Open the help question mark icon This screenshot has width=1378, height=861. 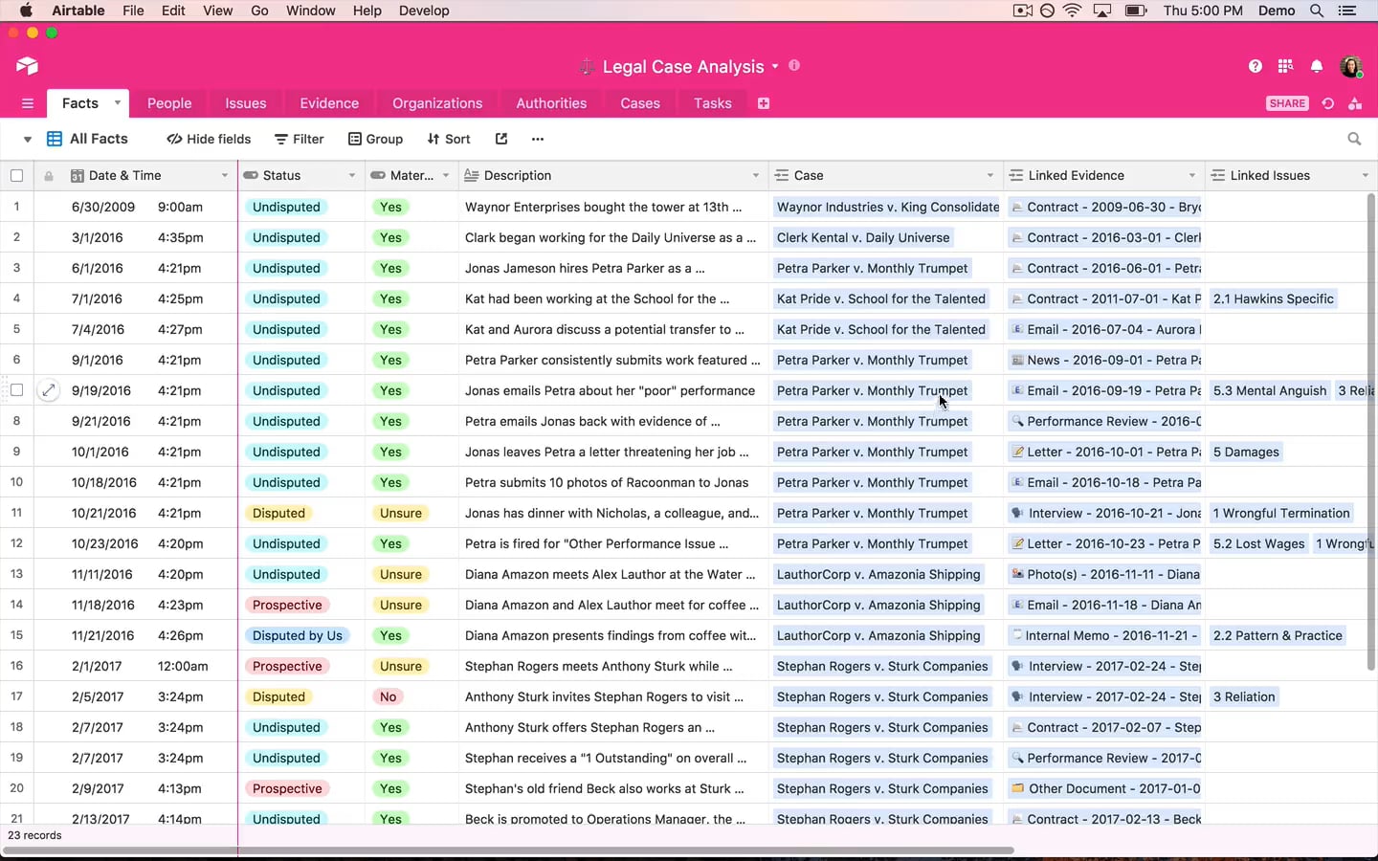point(1255,66)
